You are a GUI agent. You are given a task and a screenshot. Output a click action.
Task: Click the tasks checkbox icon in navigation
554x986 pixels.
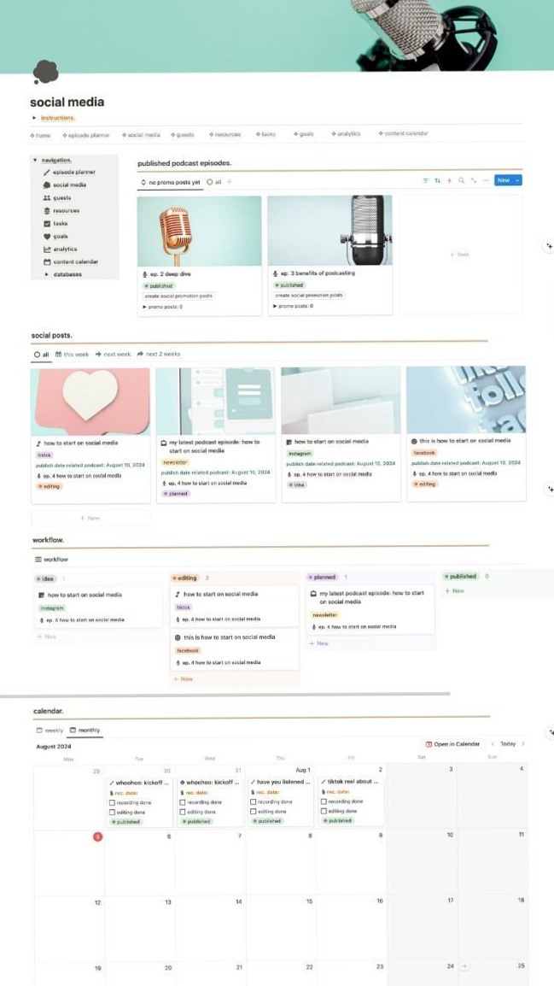click(x=47, y=223)
